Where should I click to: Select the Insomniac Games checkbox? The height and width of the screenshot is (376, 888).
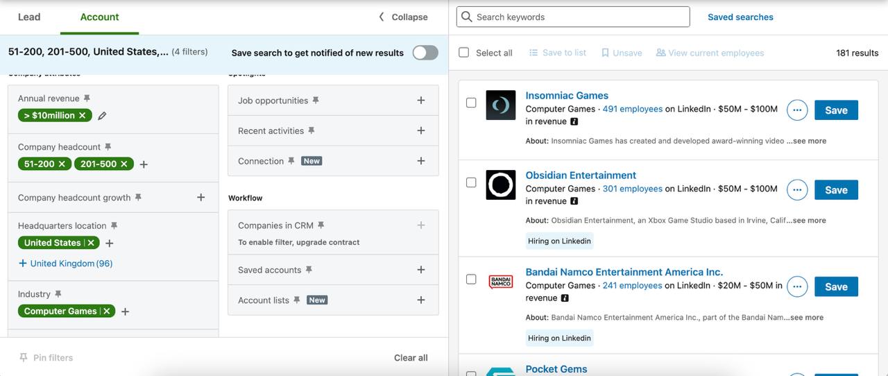[x=471, y=103]
